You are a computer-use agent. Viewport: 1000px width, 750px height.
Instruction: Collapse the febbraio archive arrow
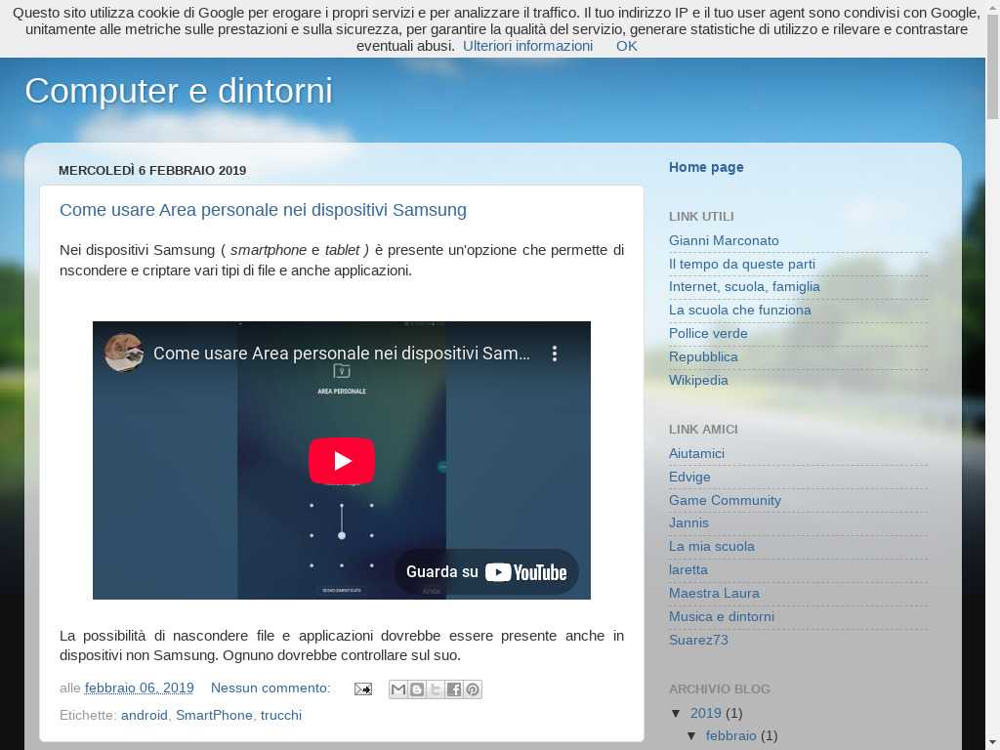691,736
